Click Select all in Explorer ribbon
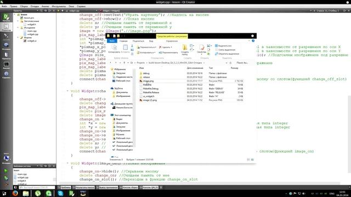The height and width of the screenshot is (197, 351). point(223,45)
